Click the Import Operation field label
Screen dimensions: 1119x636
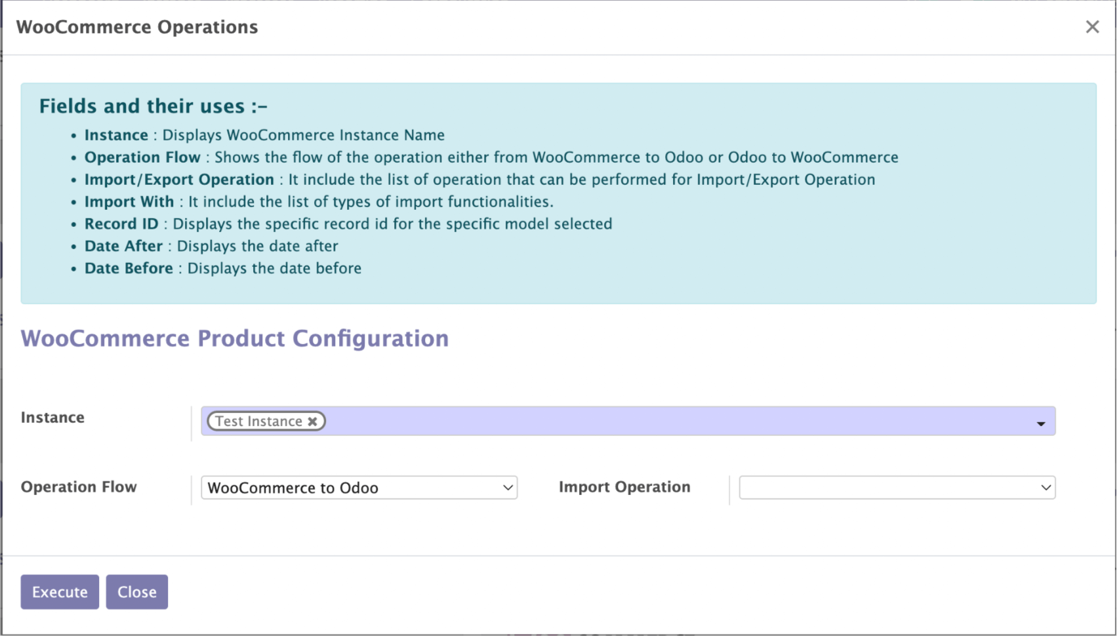pyautogui.click(x=624, y=487)
